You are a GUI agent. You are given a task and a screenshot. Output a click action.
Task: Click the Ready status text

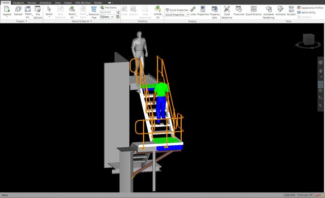click(x=5, y=195)
